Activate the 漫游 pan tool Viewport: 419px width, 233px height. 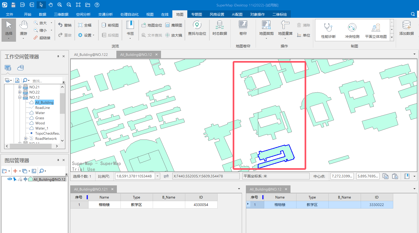pos(23,30)
